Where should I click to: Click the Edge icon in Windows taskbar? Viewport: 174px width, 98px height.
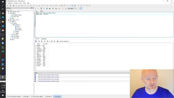pyautogui.click(x=3, y=17)
